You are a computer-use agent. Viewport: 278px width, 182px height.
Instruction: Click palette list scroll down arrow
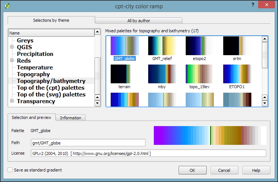265,103
